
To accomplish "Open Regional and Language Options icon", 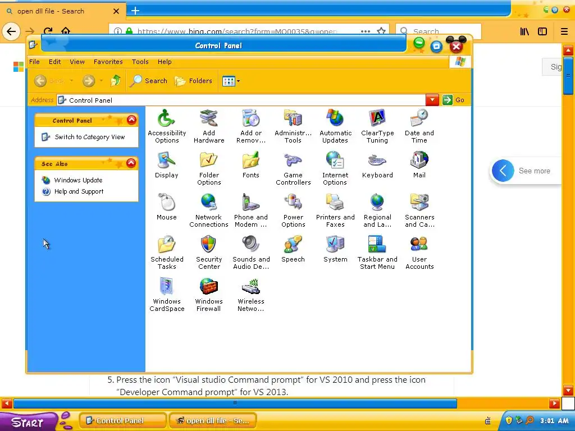I will click(377, 210).
